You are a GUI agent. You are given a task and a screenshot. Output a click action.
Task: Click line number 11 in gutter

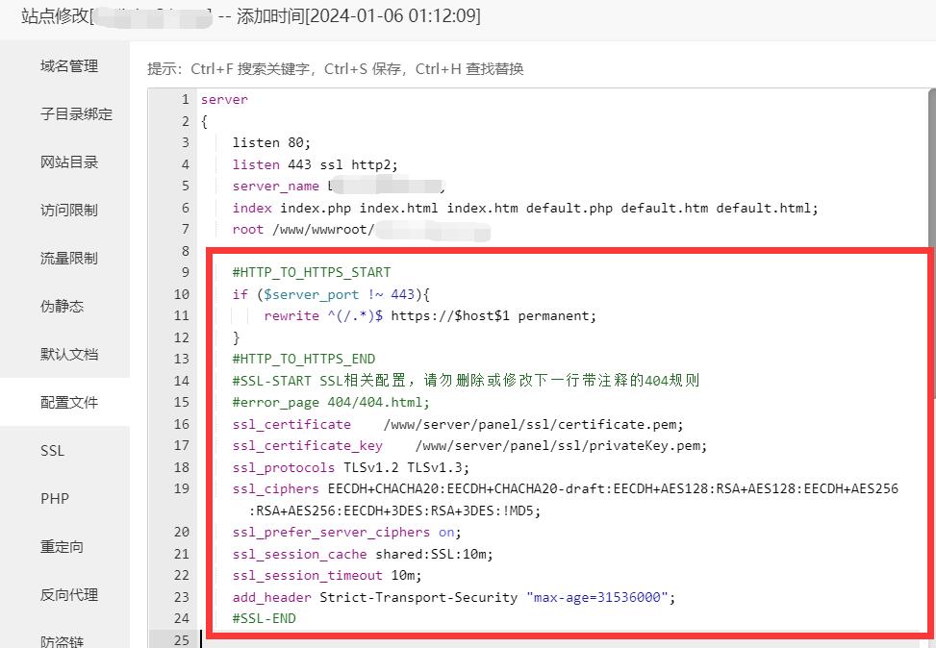[x=182, y=316]
